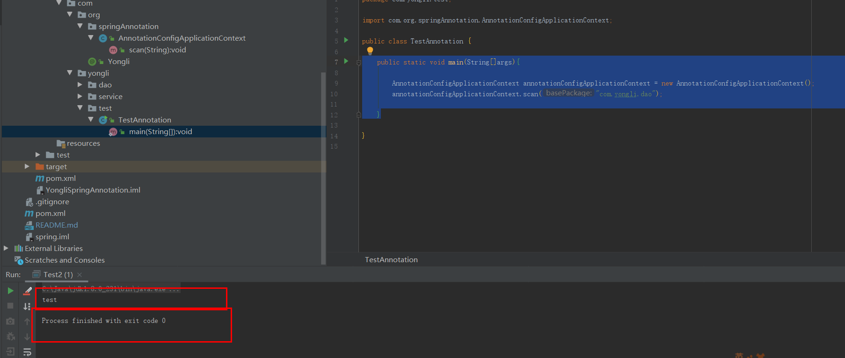The image size is (845, 358).
Task: Collapse the org package folder
Action: (x=70, y=14)
